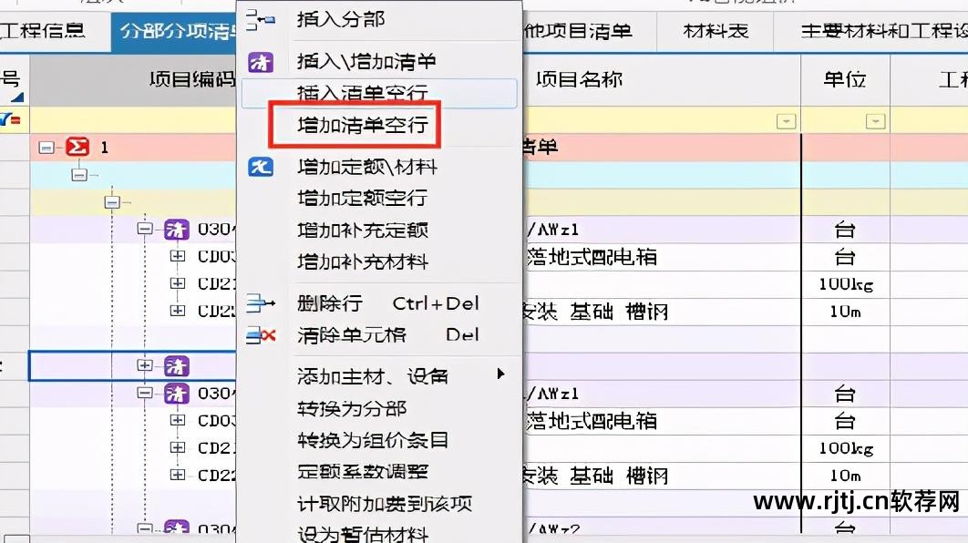Click the filter funnel icon in the yellow filter row
The image size is (968, 543).
point(10,119)
